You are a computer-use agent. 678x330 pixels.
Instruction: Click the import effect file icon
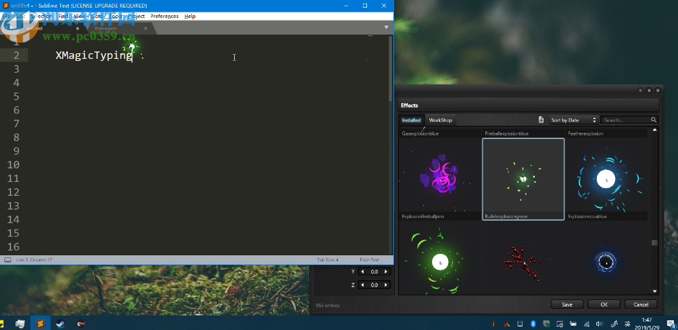[x=541, y=120]
